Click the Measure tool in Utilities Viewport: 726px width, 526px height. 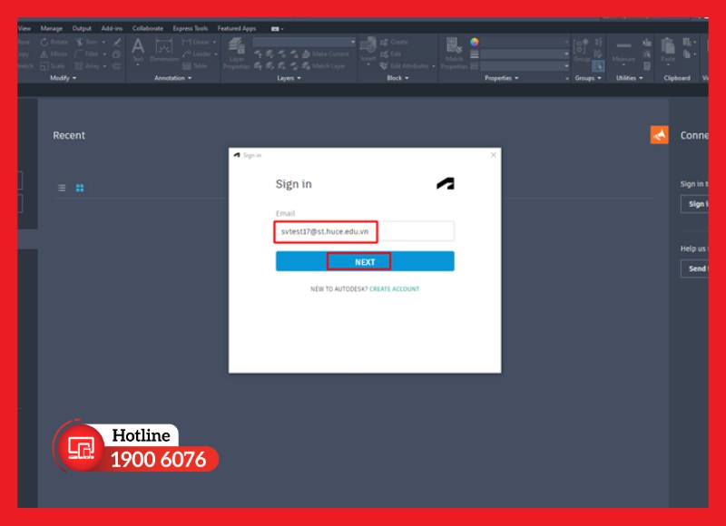click(623, 52)
